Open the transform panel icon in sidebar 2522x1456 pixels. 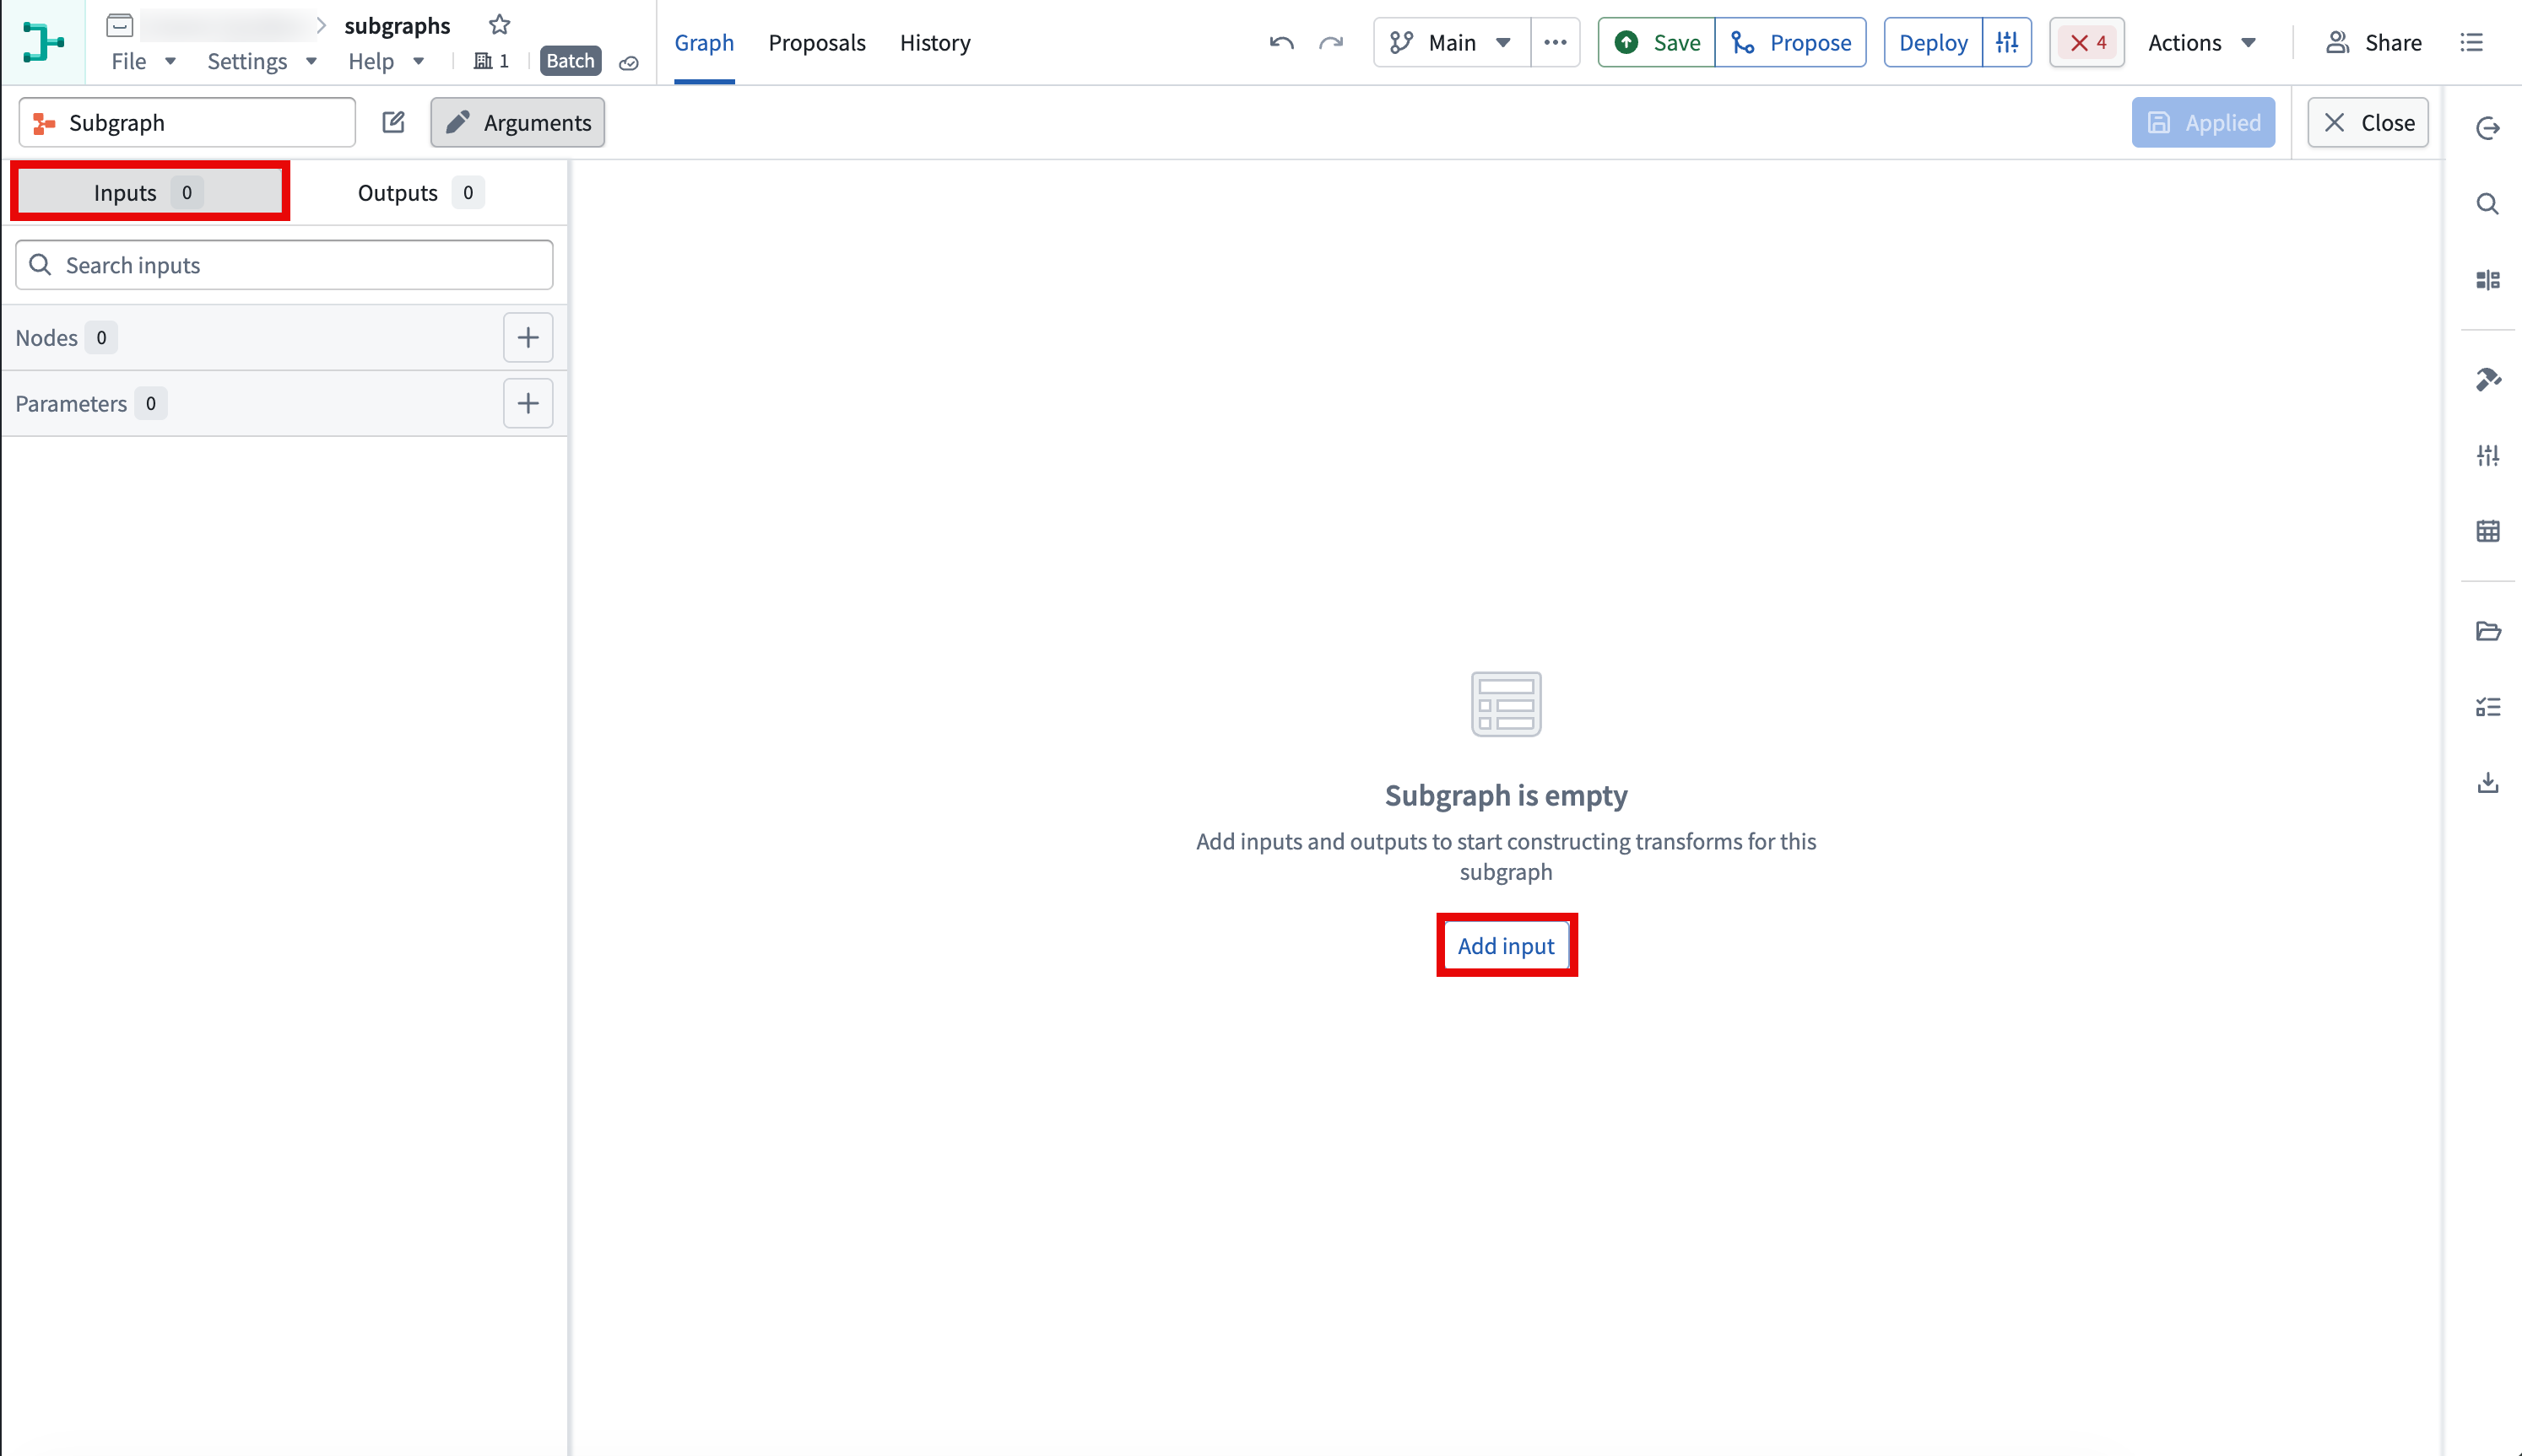pyautogui.click(x=2487, y=280)
